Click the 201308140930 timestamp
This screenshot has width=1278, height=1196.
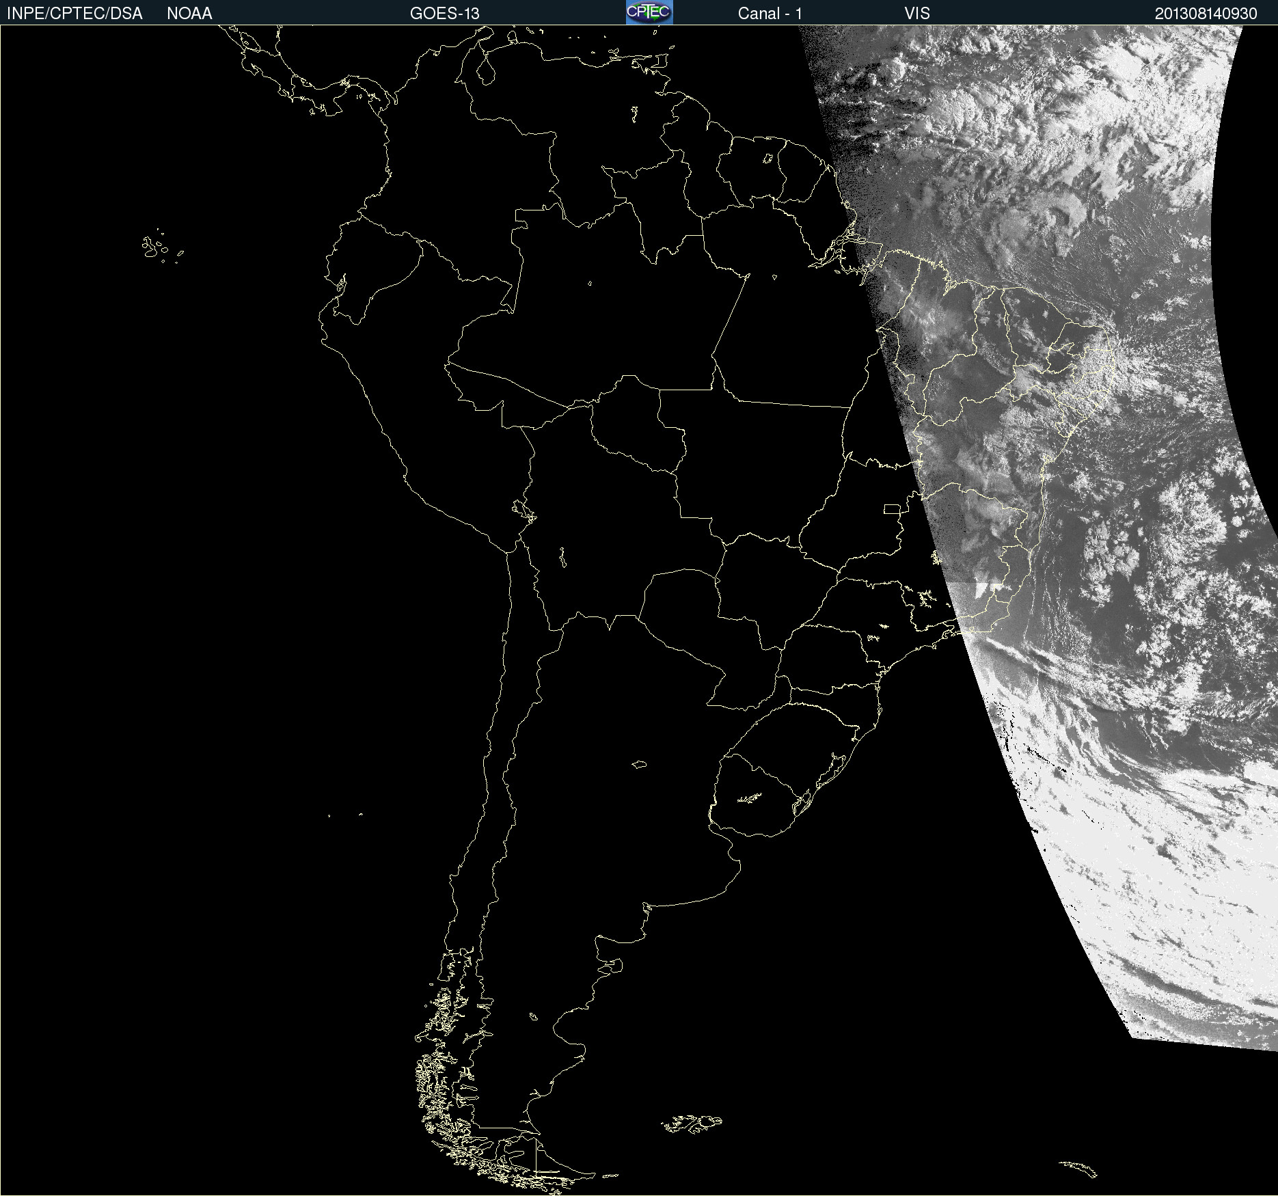(1206, 14)
